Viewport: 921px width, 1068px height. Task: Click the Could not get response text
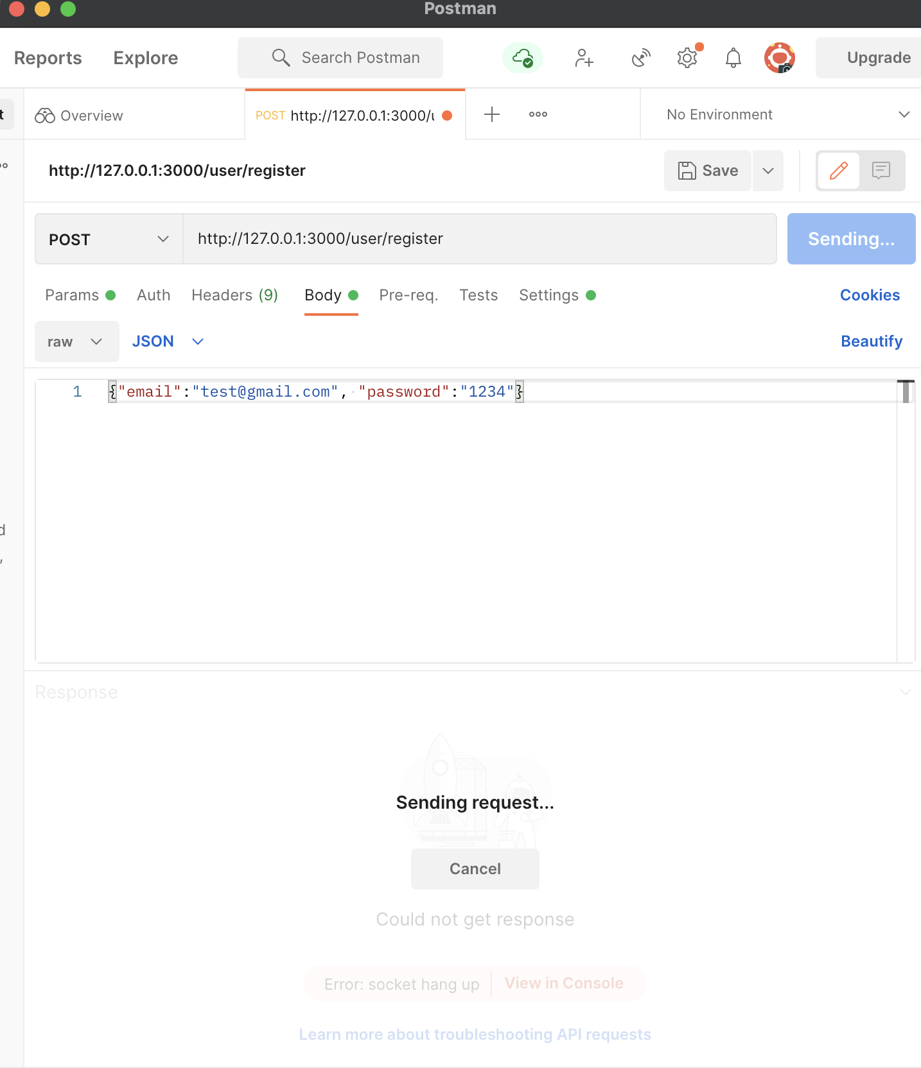(475, 919)
